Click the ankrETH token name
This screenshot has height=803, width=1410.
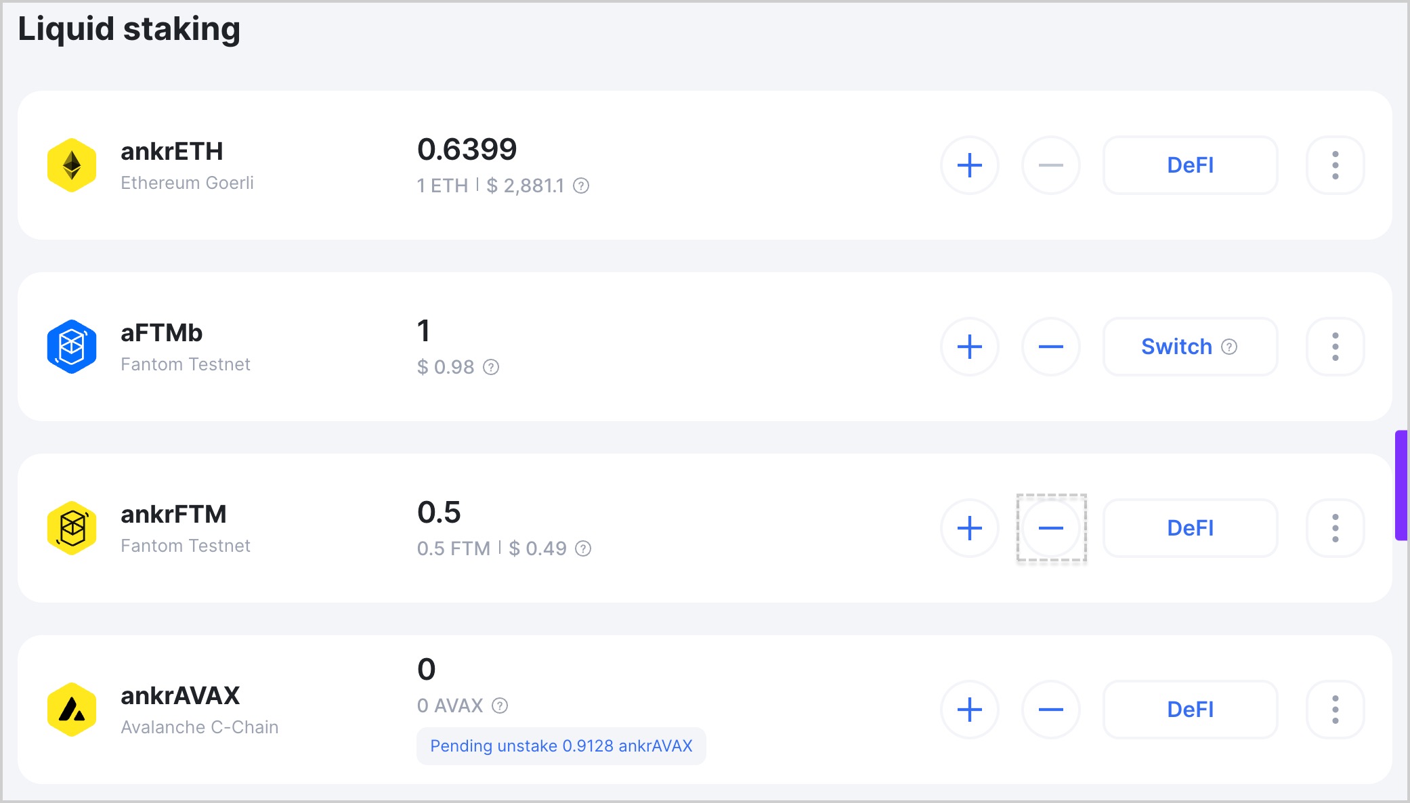[x=172, y=152]
